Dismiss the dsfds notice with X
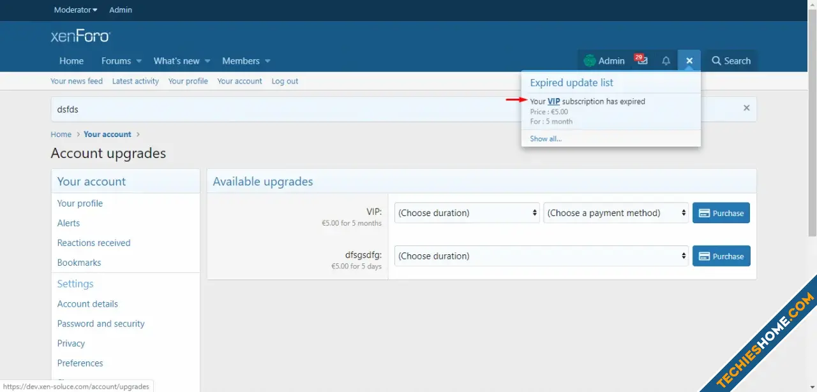The width and height of the screenshot is (817, 392). [746, 108]
